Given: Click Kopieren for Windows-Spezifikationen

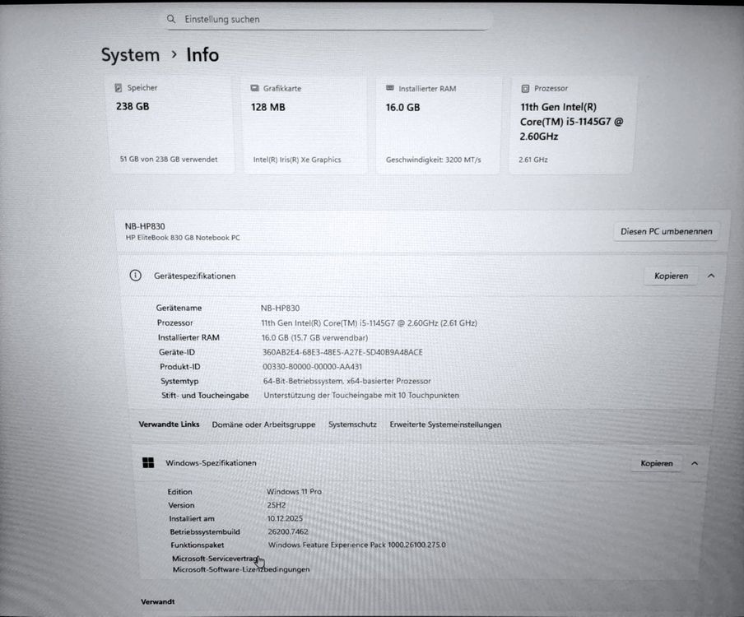Looking at the screenshot, I should coord(656,463).
